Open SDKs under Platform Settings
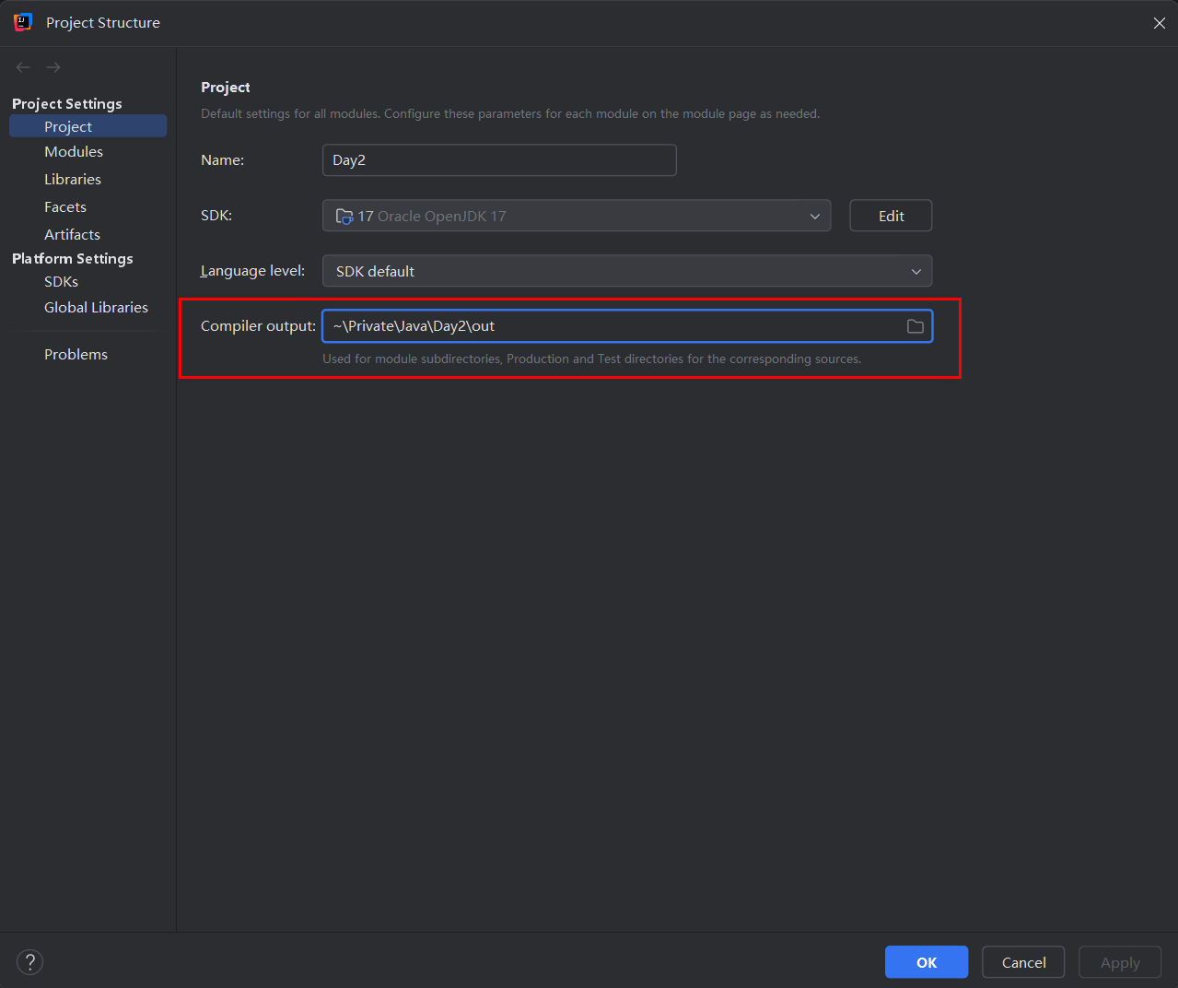1178x988 pixels. (61, 281)
